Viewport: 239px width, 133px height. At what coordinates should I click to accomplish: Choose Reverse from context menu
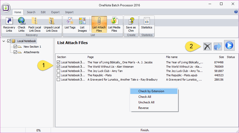[x=154, y=108]
